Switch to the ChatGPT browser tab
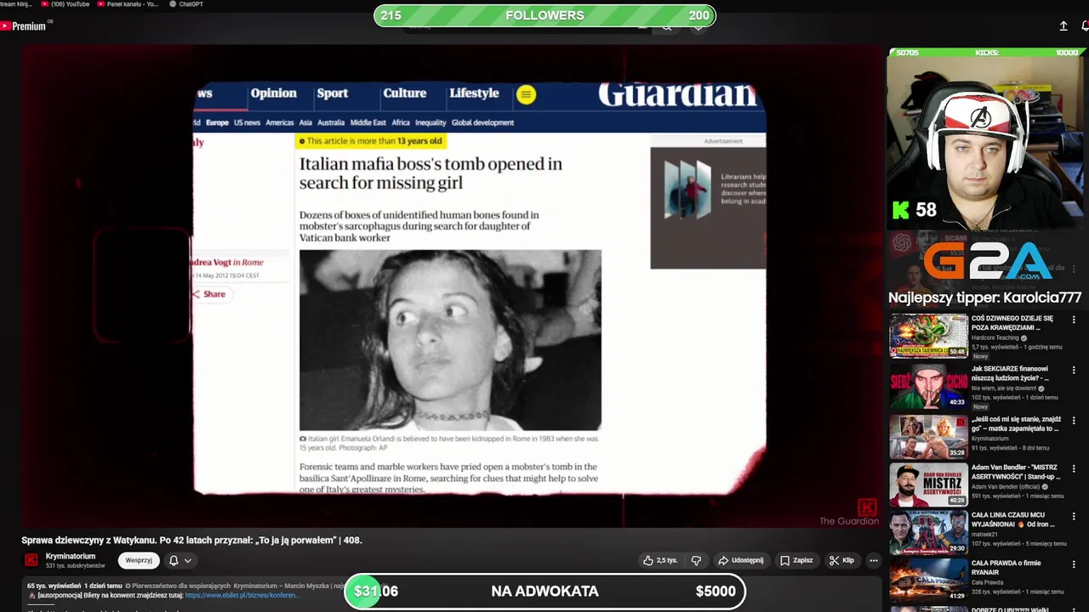Viewport: 1089px width, 612px height. coord(185,4)
